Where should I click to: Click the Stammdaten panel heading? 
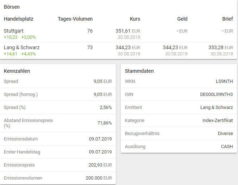pyautogui.click(x=139, y=71)
